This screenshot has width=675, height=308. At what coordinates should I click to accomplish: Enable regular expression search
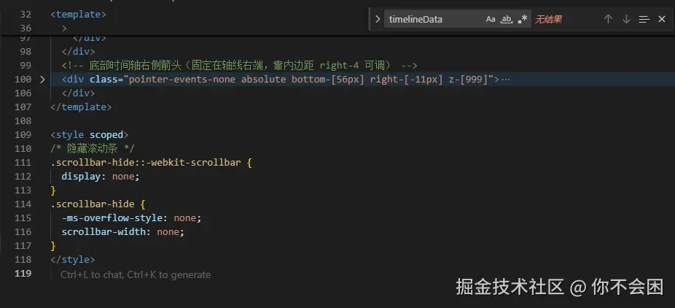coord(522,20)
